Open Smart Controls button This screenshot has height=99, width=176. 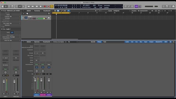tap(16, 6)
